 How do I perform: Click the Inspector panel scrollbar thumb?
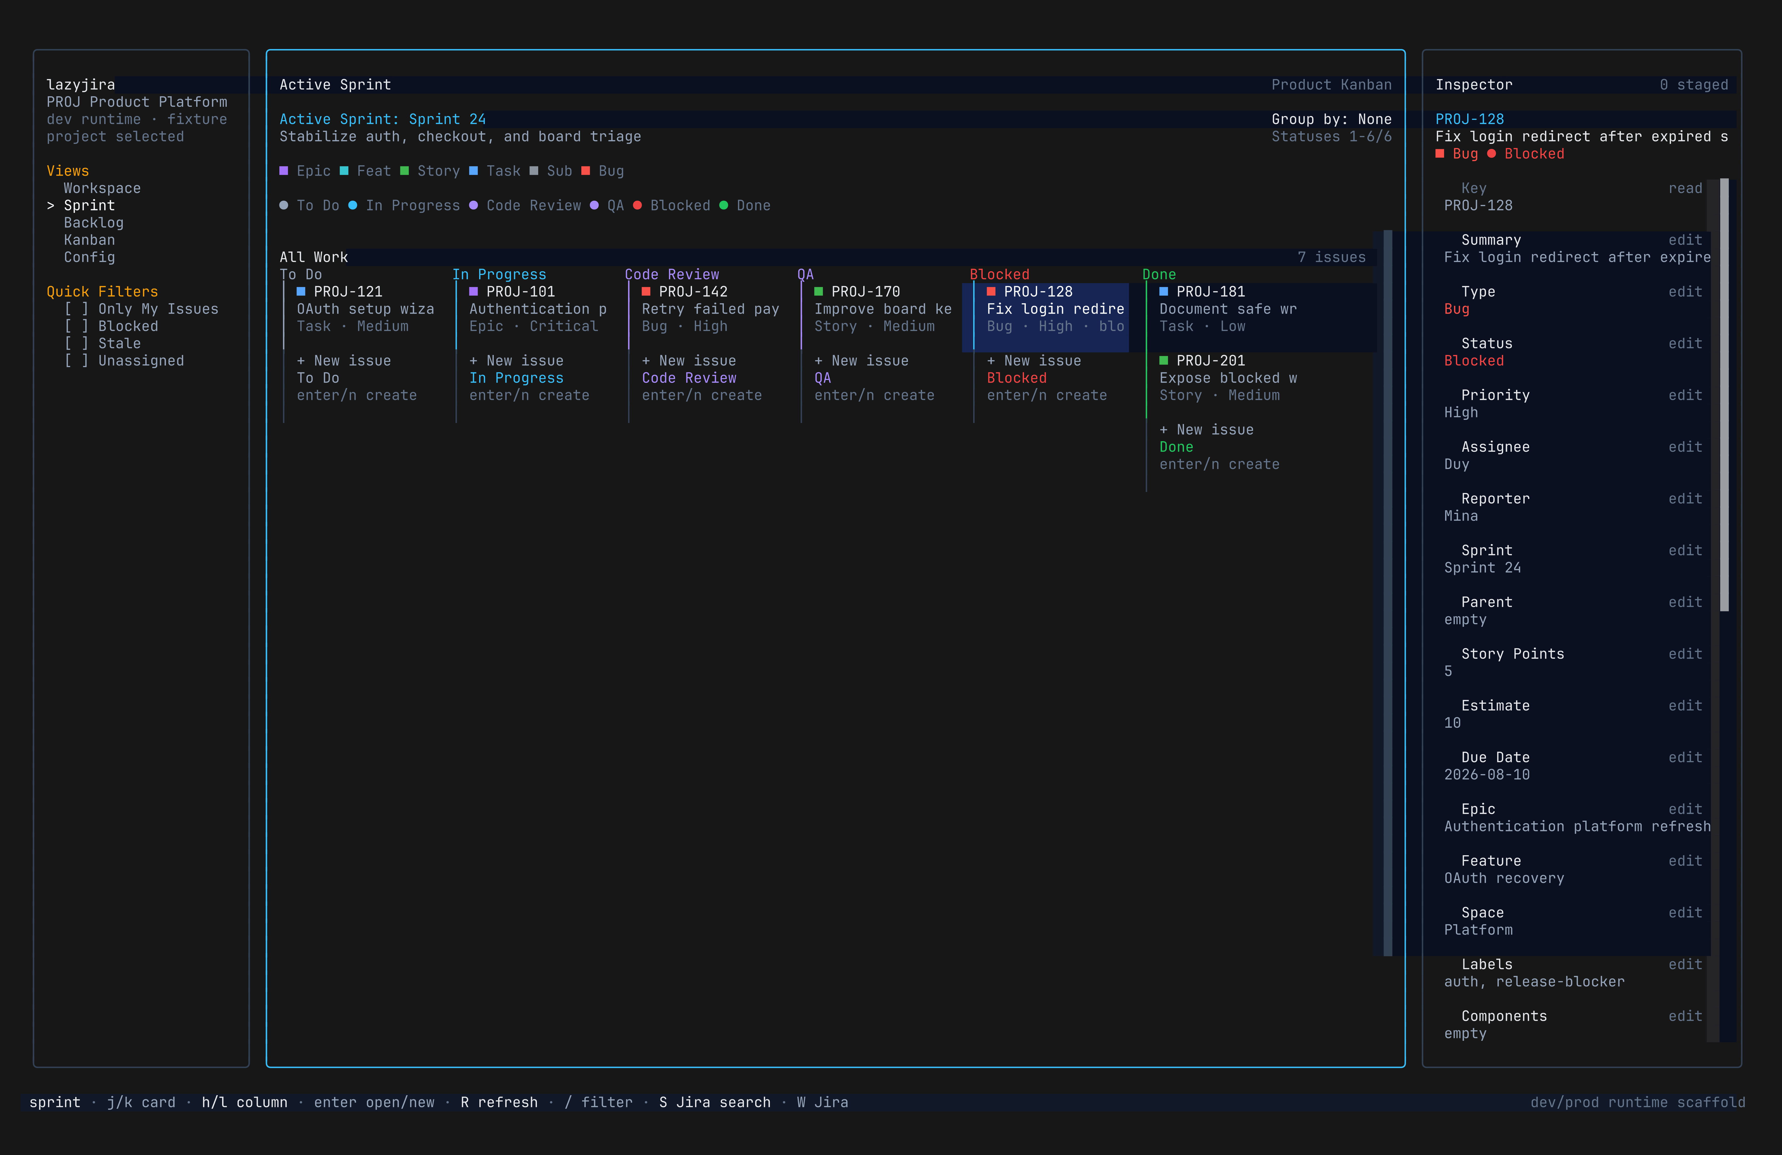click(x=1724, y=394)
